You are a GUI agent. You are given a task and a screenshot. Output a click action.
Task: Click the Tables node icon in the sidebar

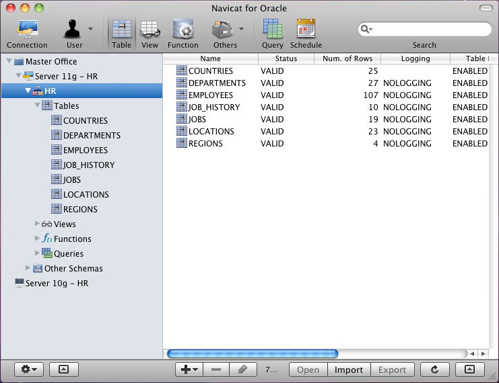[47, 105]
